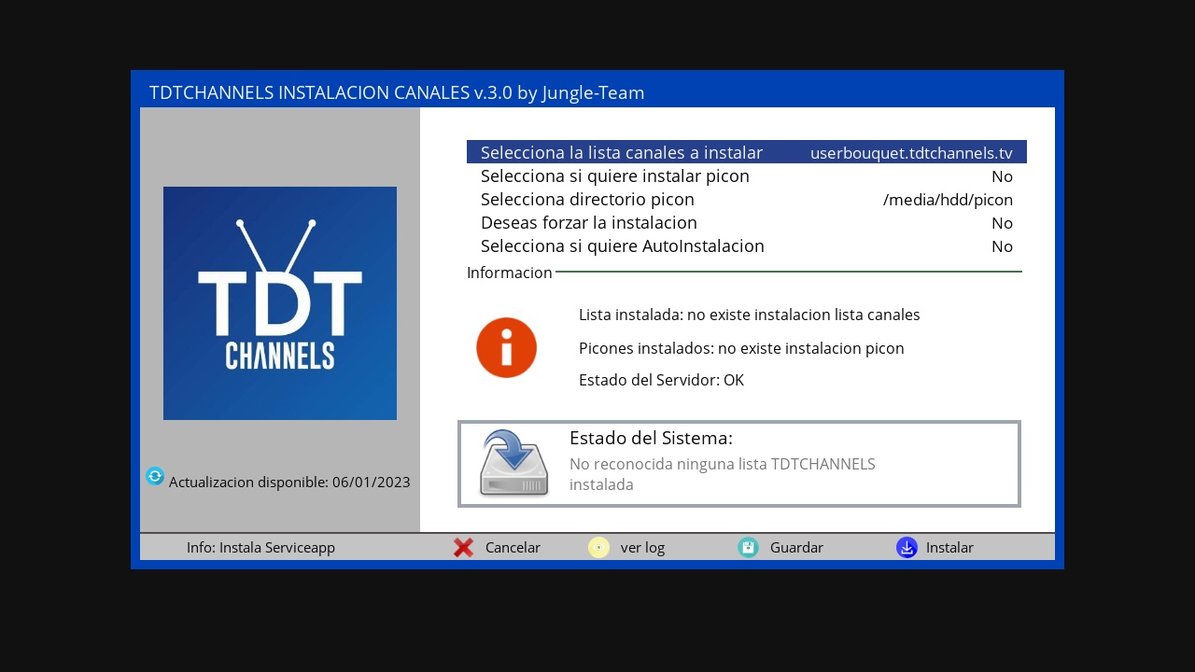Change the /media/hdd/picon directory value

pyautogui.click(x=948, y=200)
